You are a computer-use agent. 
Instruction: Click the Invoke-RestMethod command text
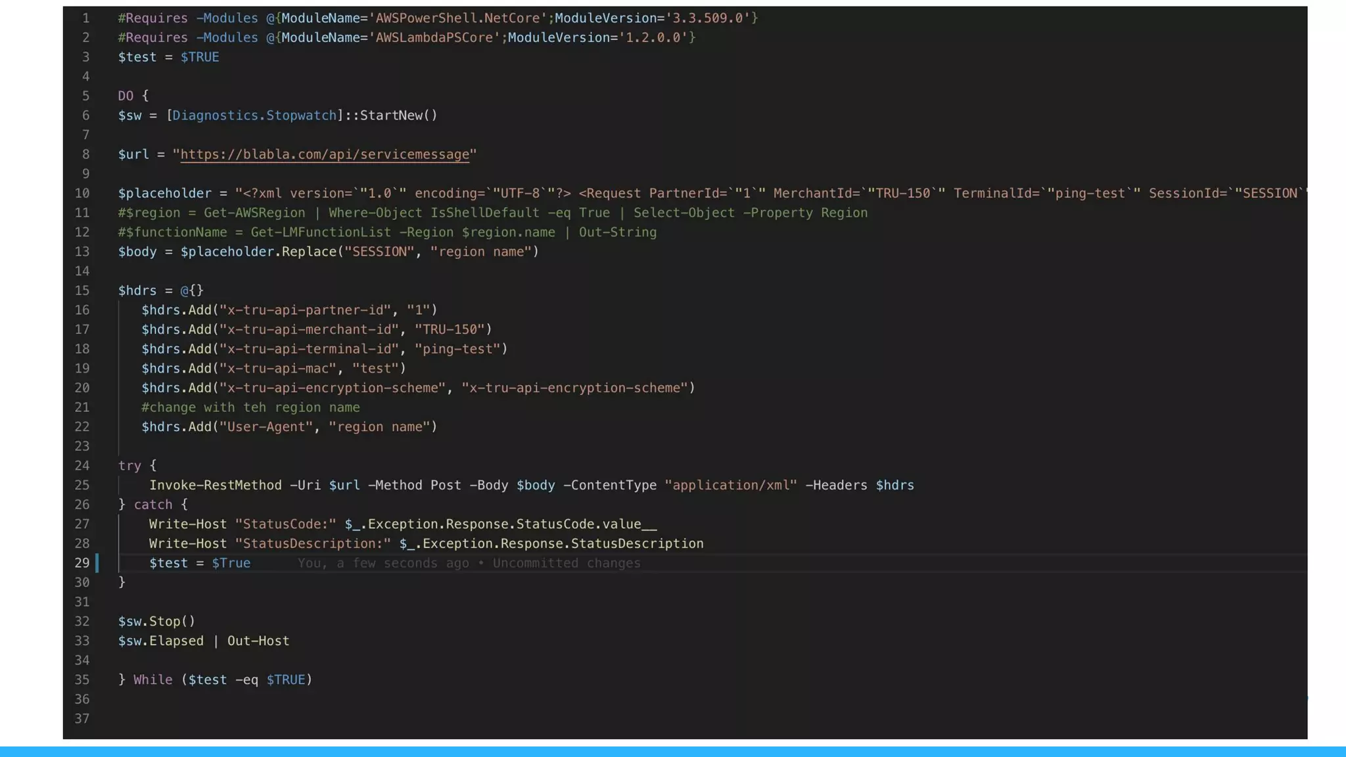point(215,486)
